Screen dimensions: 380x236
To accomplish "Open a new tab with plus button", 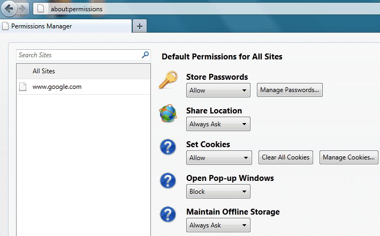I will coord(140,26).
